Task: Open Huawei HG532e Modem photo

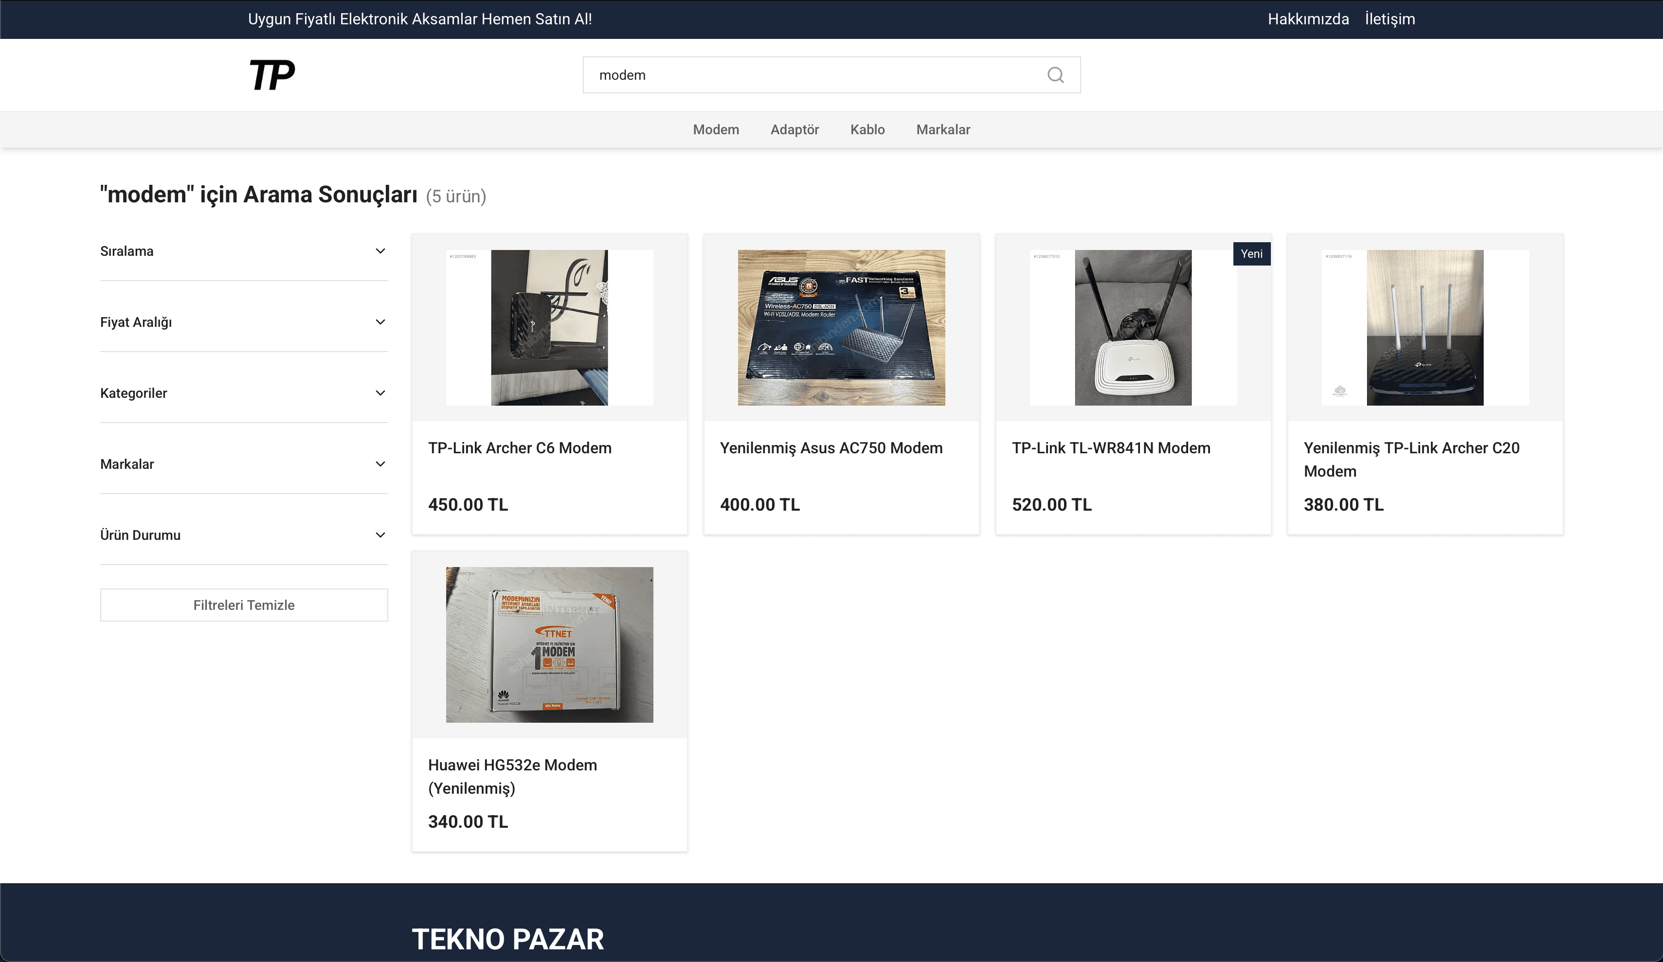Action: click(550, 644)
